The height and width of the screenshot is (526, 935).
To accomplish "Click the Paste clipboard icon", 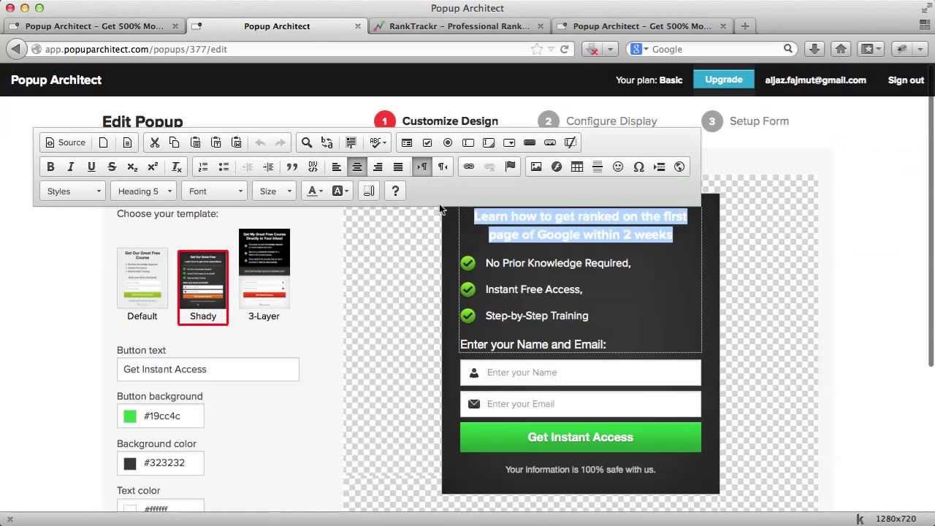I will click(195, 142).
